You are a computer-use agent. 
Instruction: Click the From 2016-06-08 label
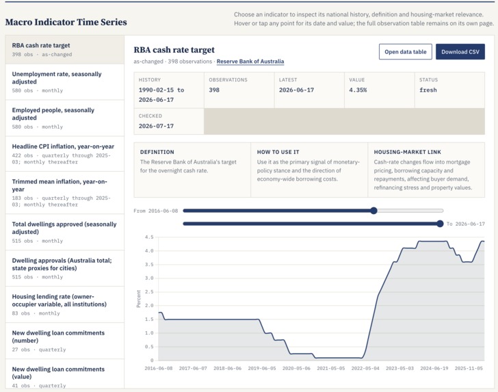156,211
